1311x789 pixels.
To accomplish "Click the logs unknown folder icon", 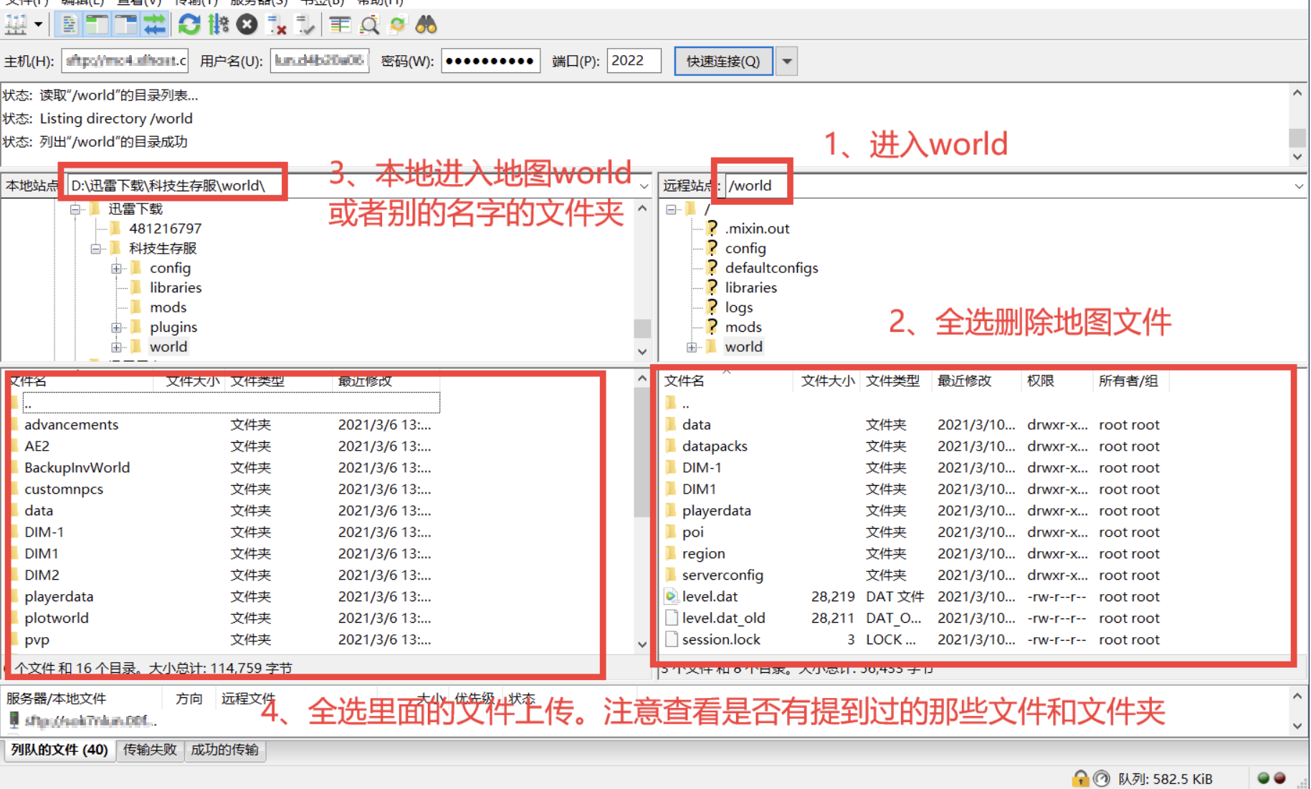I will [712, 307].
